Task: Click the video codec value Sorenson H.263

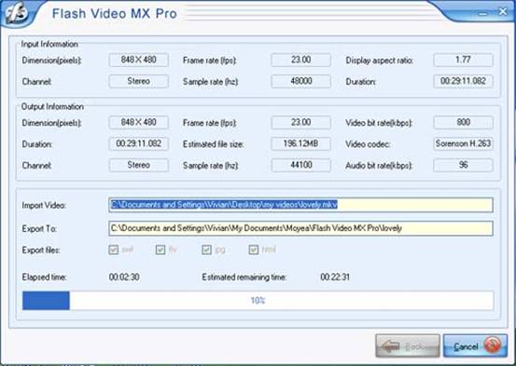Action: [x=464, y=144]
